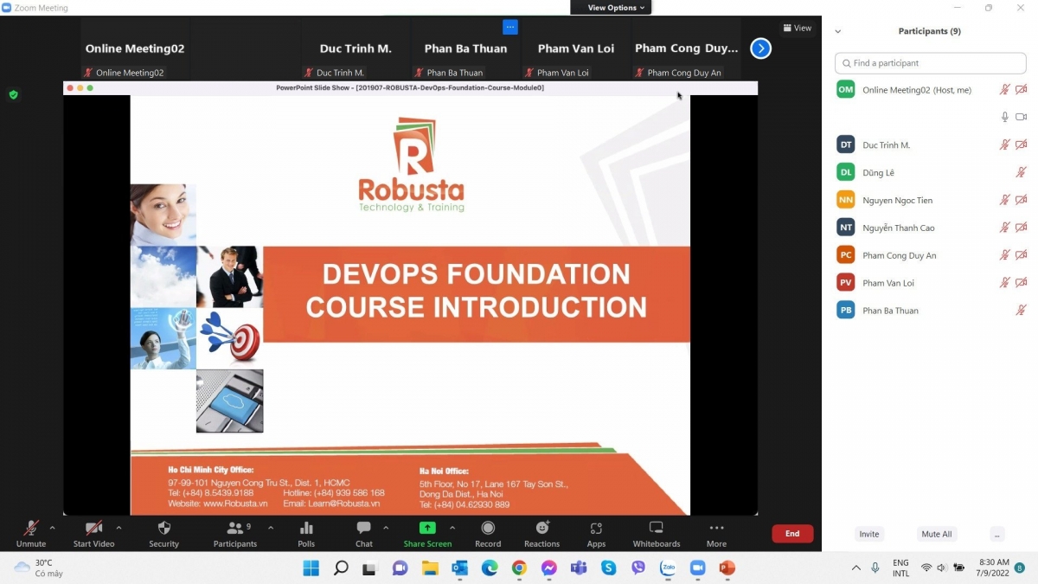Select the Duc Trinh M. video tile
The image size is (1038, 584).
click(356, 48)
